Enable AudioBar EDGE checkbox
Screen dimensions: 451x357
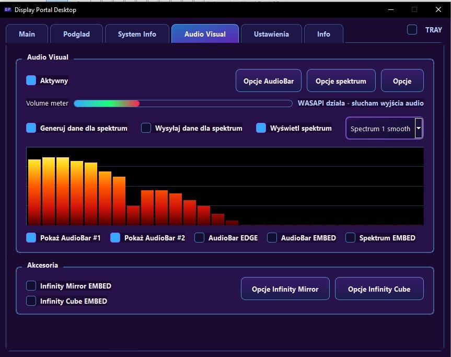click(x=199, y=238)
